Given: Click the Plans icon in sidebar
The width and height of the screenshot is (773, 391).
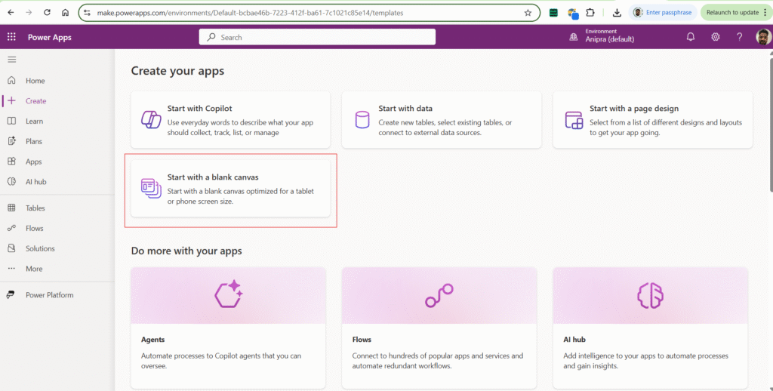Looking at the screenshot, I should click(x=11, y=141).
